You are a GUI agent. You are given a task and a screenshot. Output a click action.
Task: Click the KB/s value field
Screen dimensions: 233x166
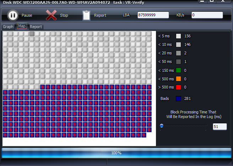pyautogui.click(x=207, y=15)
